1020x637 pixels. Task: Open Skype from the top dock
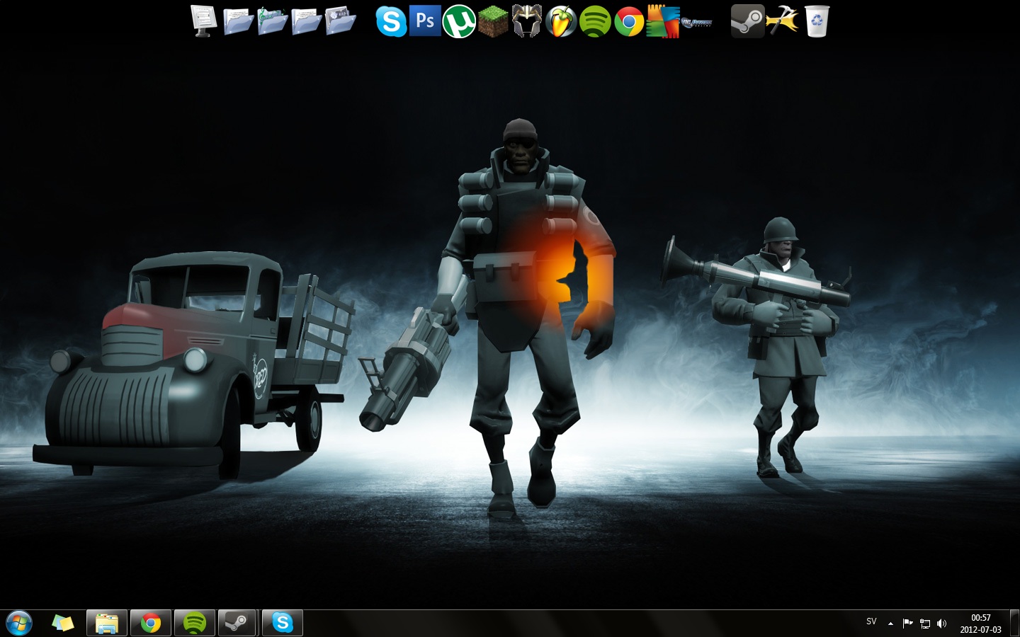(x=391, y=21)
